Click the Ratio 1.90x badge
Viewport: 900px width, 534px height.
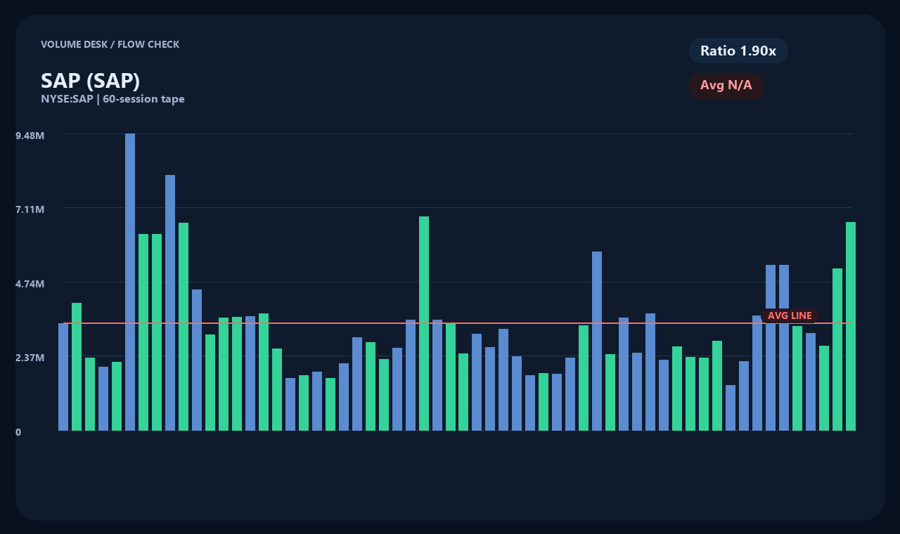[x=738, y=51]
